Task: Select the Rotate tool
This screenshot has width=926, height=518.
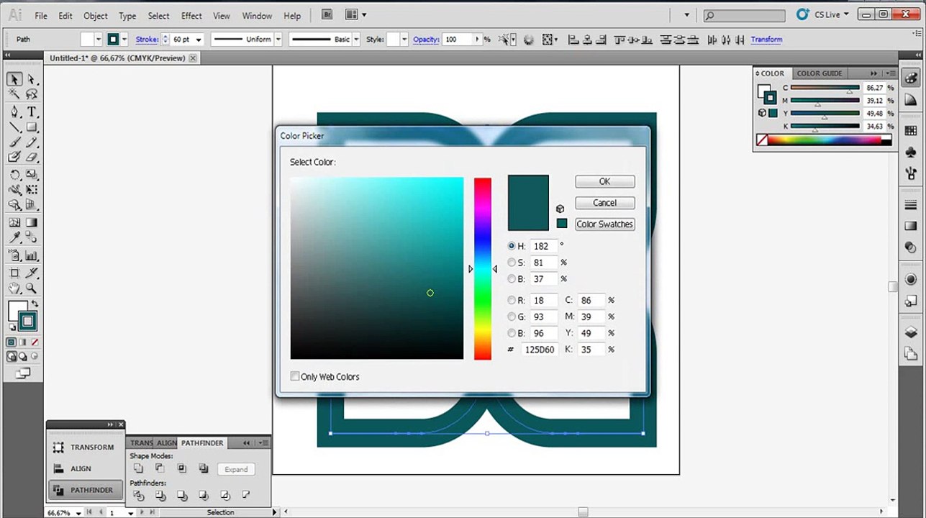Action: tap(14, 175)
